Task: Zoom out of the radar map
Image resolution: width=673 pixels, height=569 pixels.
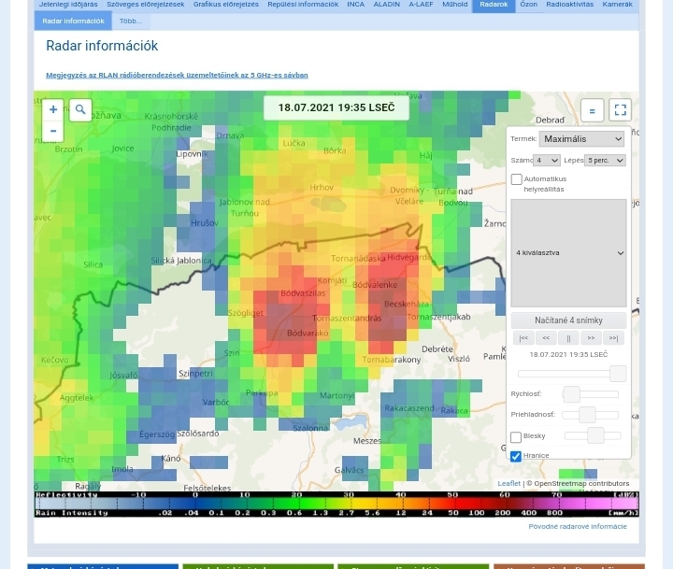Action: tap(53, 132)
